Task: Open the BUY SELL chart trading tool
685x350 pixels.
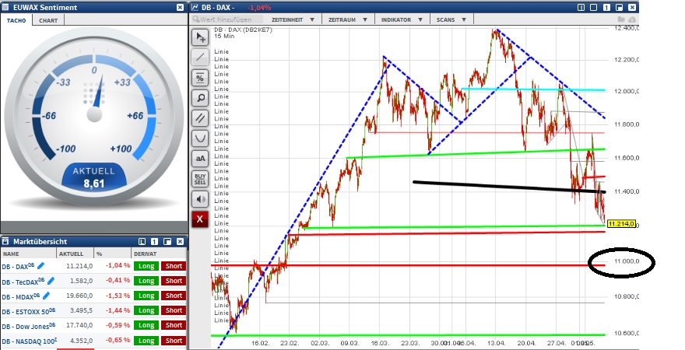Action: pos(200,179)
